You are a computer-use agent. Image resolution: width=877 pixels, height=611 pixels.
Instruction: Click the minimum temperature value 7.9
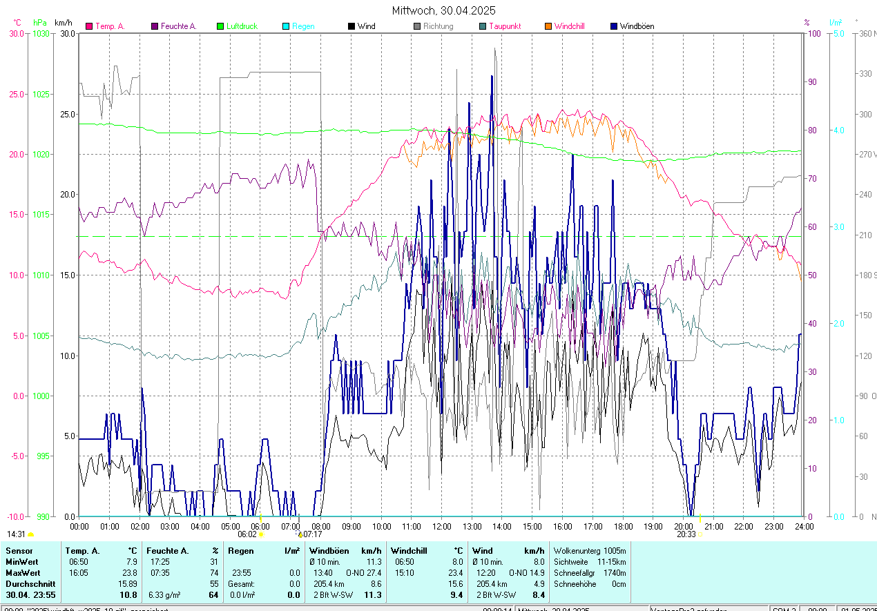click(133, 562)
